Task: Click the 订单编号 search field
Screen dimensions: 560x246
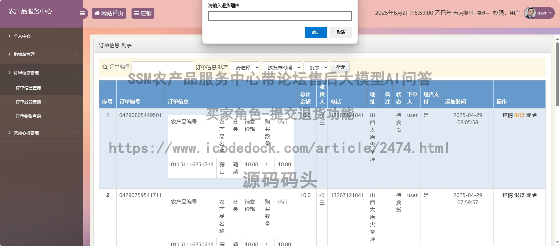Action: (x=163, y=67)
